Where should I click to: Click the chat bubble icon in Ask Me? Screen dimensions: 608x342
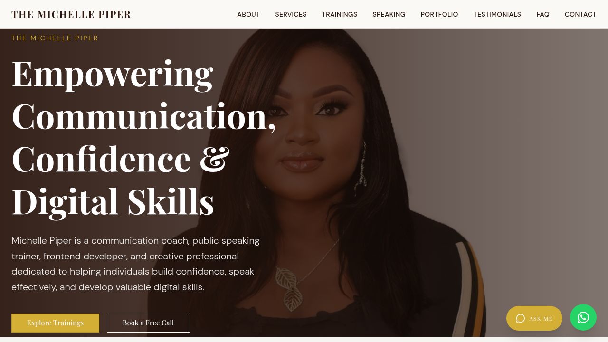coord(521,318)
